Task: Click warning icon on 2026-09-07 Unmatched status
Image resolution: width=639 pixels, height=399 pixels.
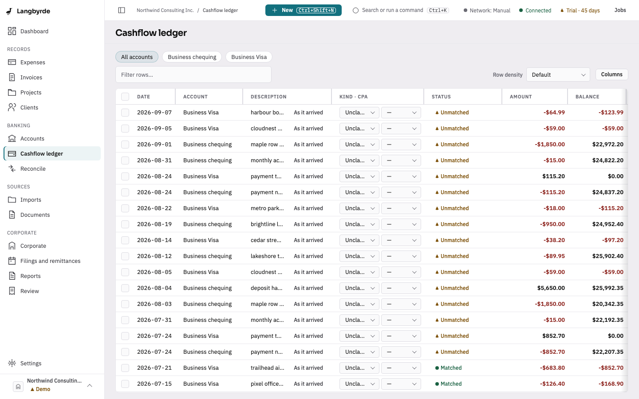Action: (x=437, y=113)
